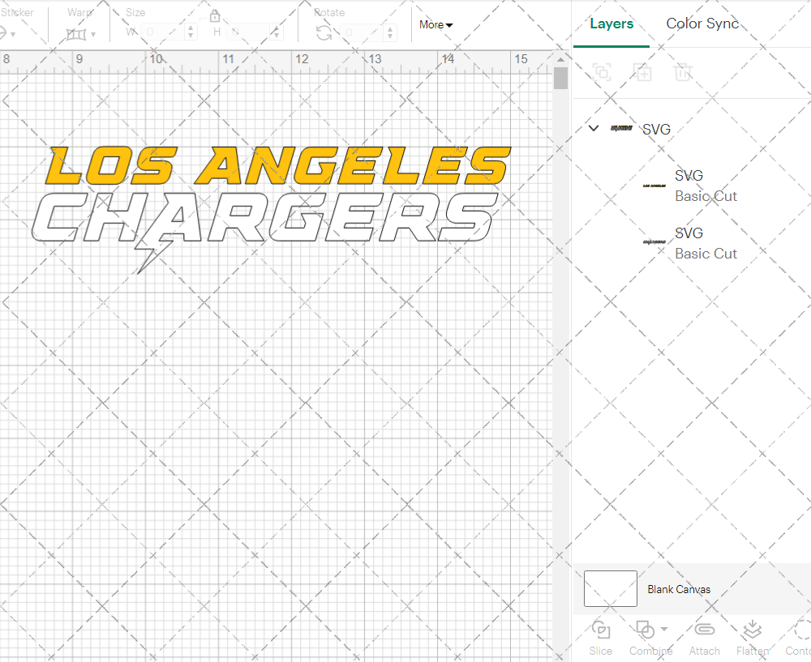
Task: Switch to the Color Sync tab
Action: pyautogui.click(x=702, y=23)
